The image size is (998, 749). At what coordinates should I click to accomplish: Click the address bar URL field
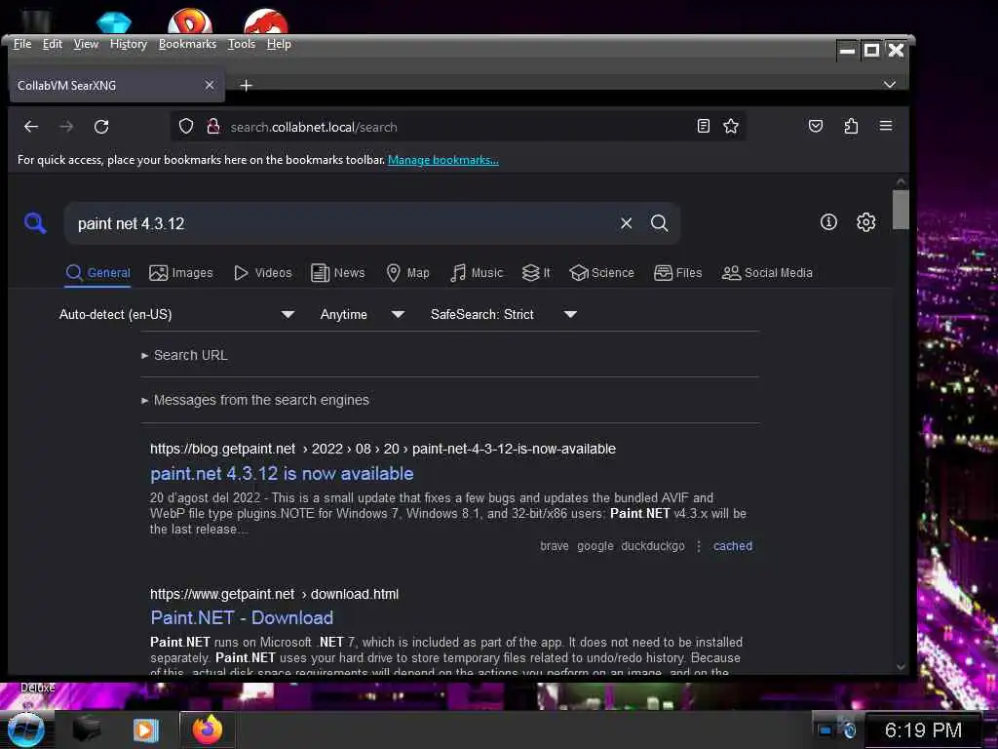[x=458, y=127]
